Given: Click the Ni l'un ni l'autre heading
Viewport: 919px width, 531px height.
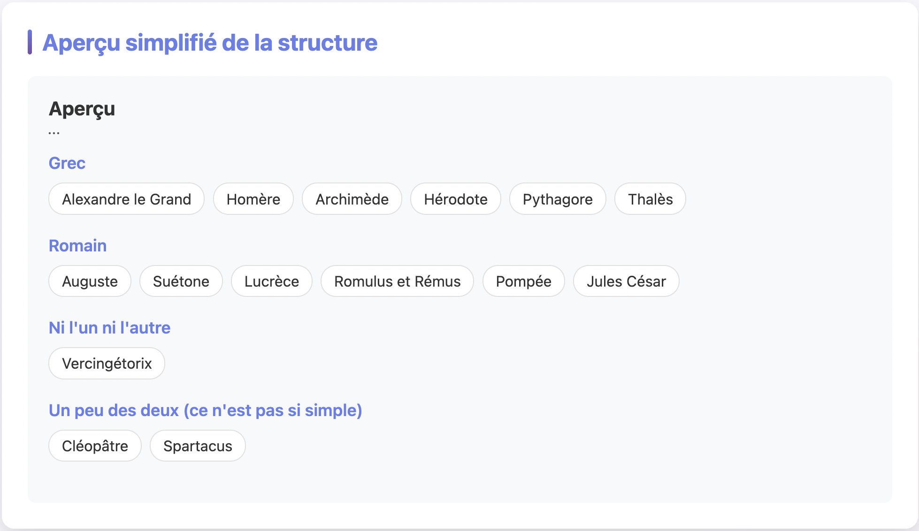Looking at the screenshot, I should point(109,327).
